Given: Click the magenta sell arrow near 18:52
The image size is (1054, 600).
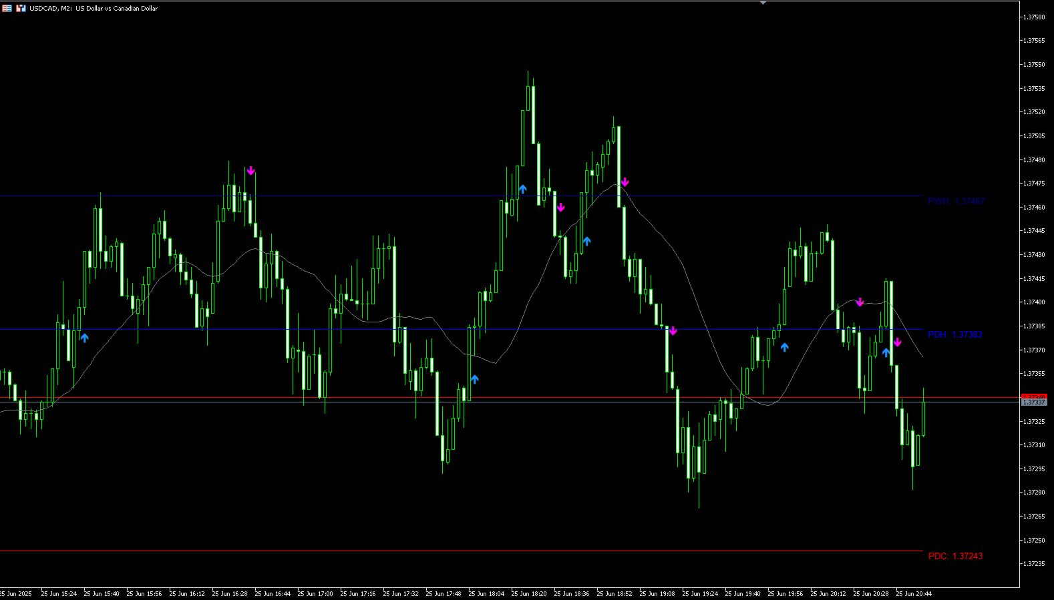Looking at the screenshot, I should 625,182.
